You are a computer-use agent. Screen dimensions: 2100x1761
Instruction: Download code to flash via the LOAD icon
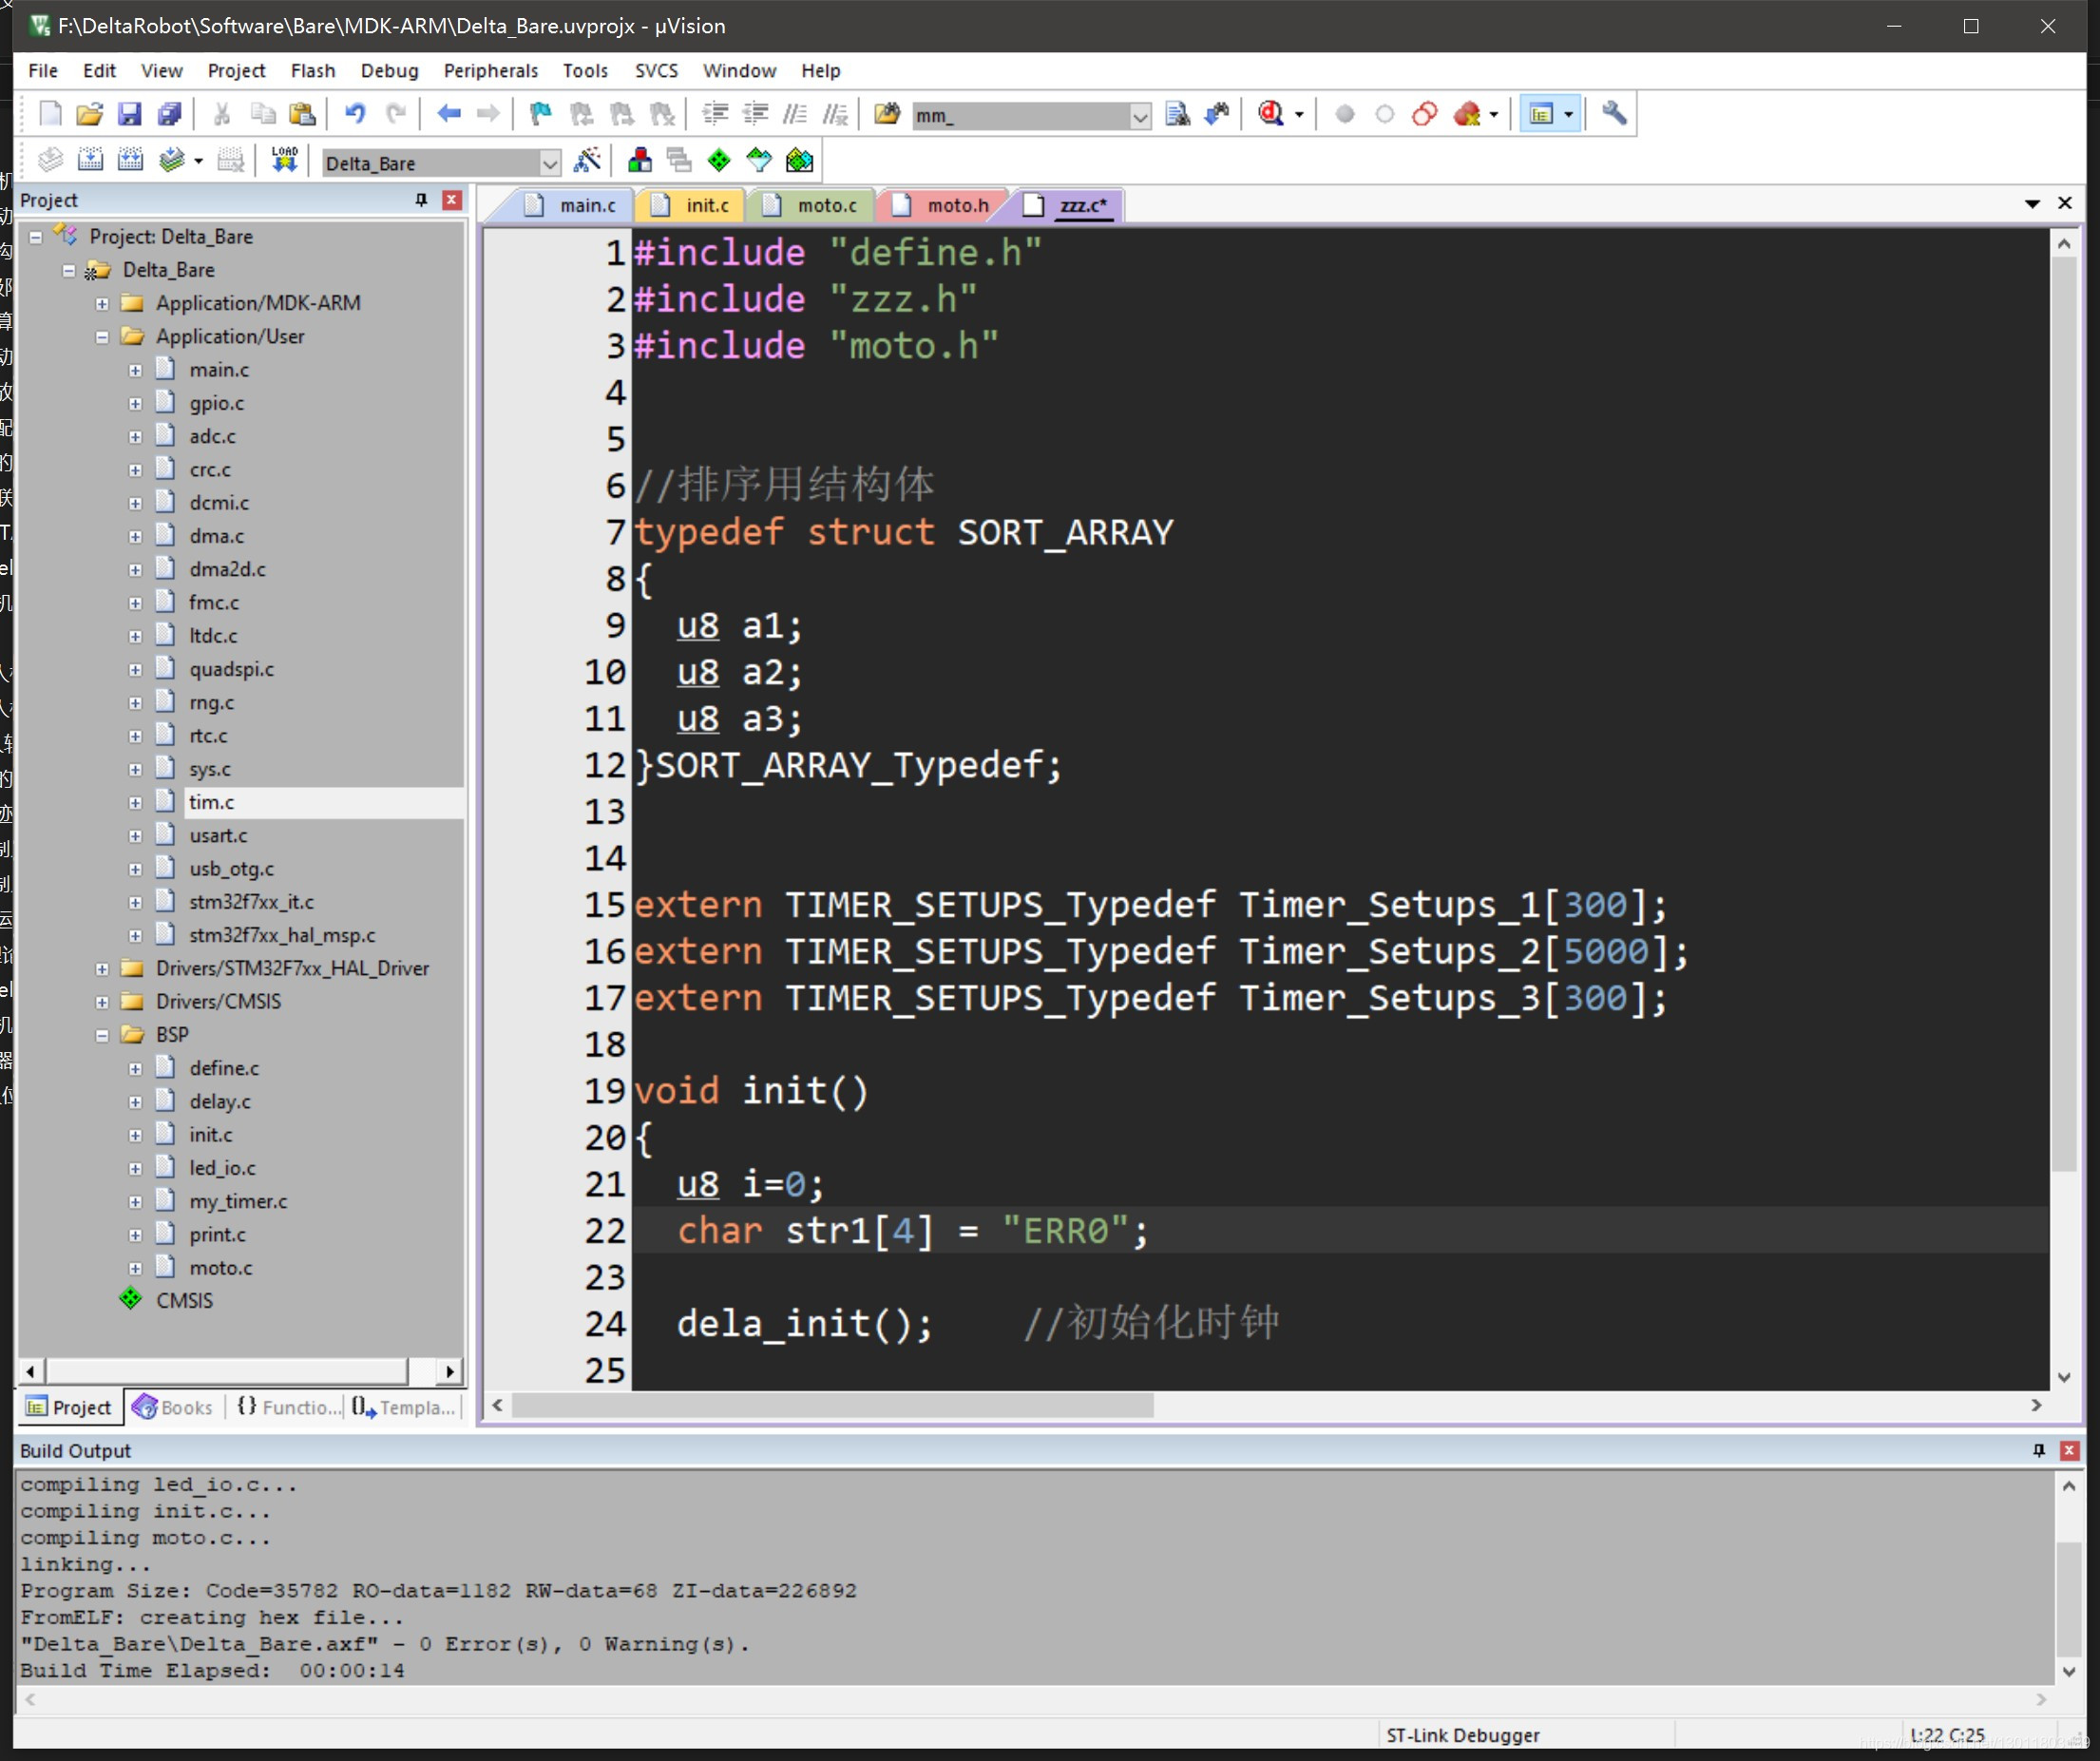click(285, 160)
